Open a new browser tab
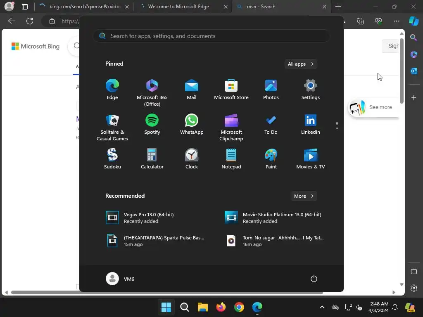The height and width of the screenshot is (317, 423). click(x=338, y=7)
